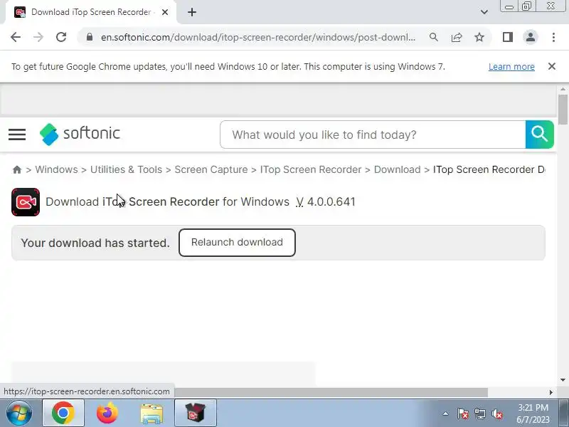Click the scroll down arrow
This screenshot has height=427, width=569.
pos(563,380)
